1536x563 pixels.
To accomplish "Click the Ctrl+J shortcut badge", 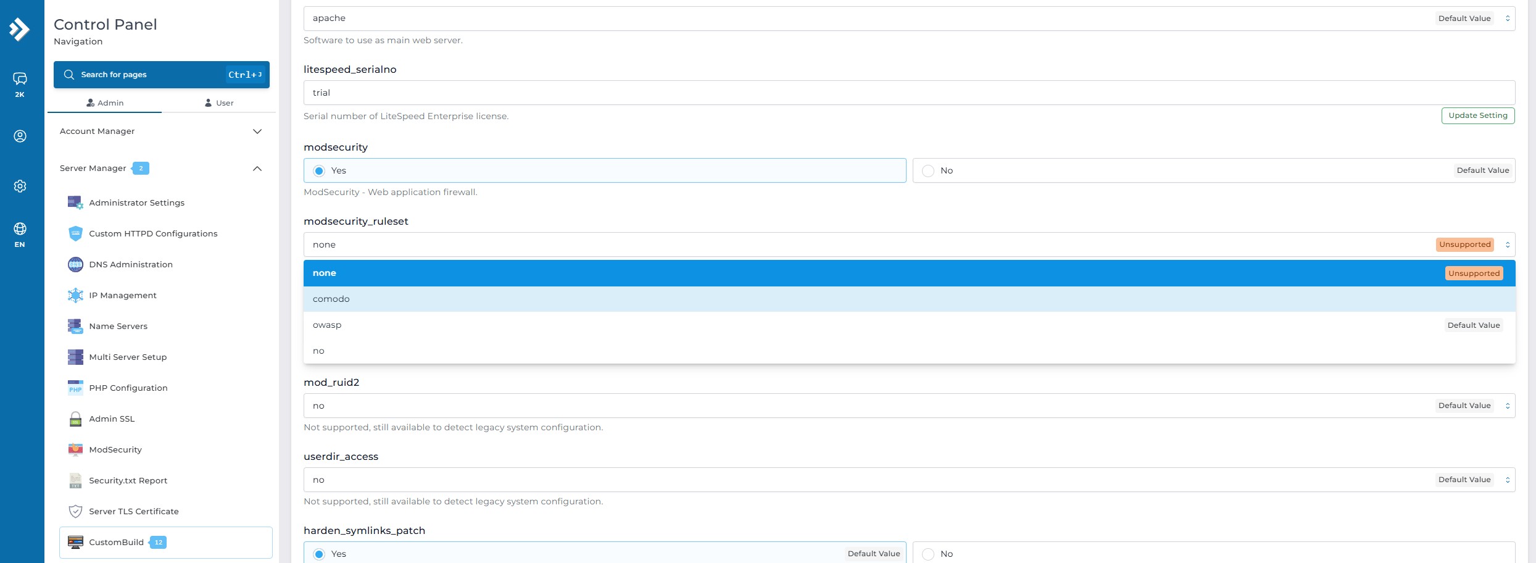I will click(x=245, y=75).
